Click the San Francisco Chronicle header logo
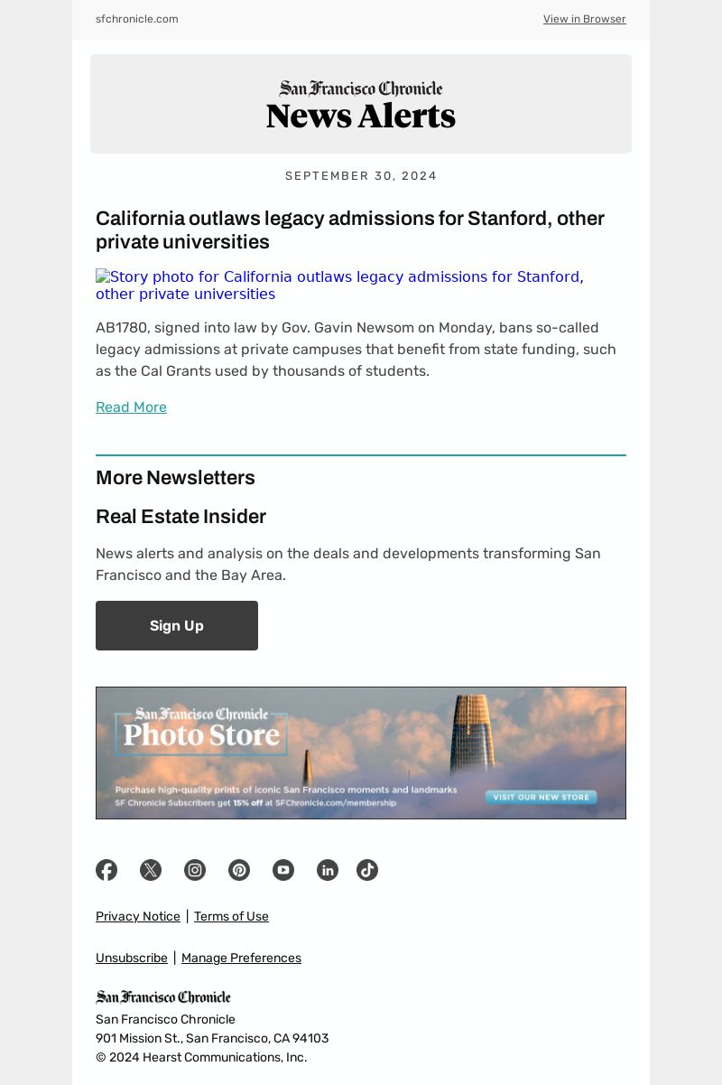722x1085 pixels. pos(361,89)
